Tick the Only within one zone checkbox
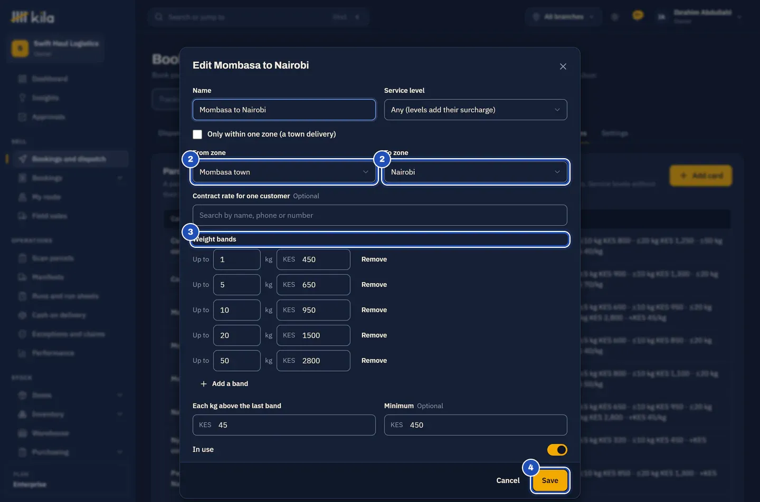The width and height of the screenshot is (760, 502). coord(197,134)
